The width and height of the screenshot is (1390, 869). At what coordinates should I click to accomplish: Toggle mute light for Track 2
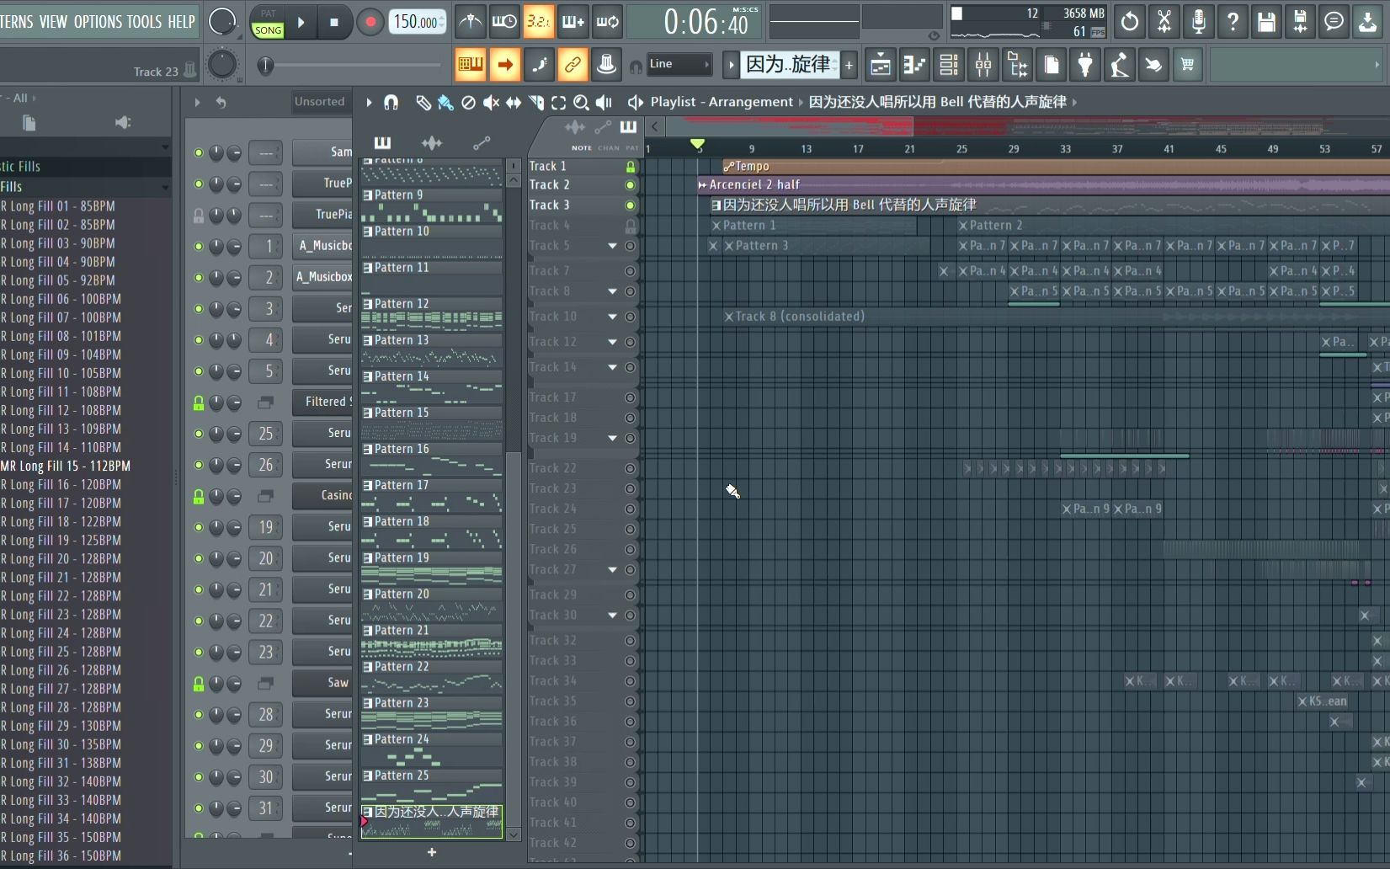point(630,185)
